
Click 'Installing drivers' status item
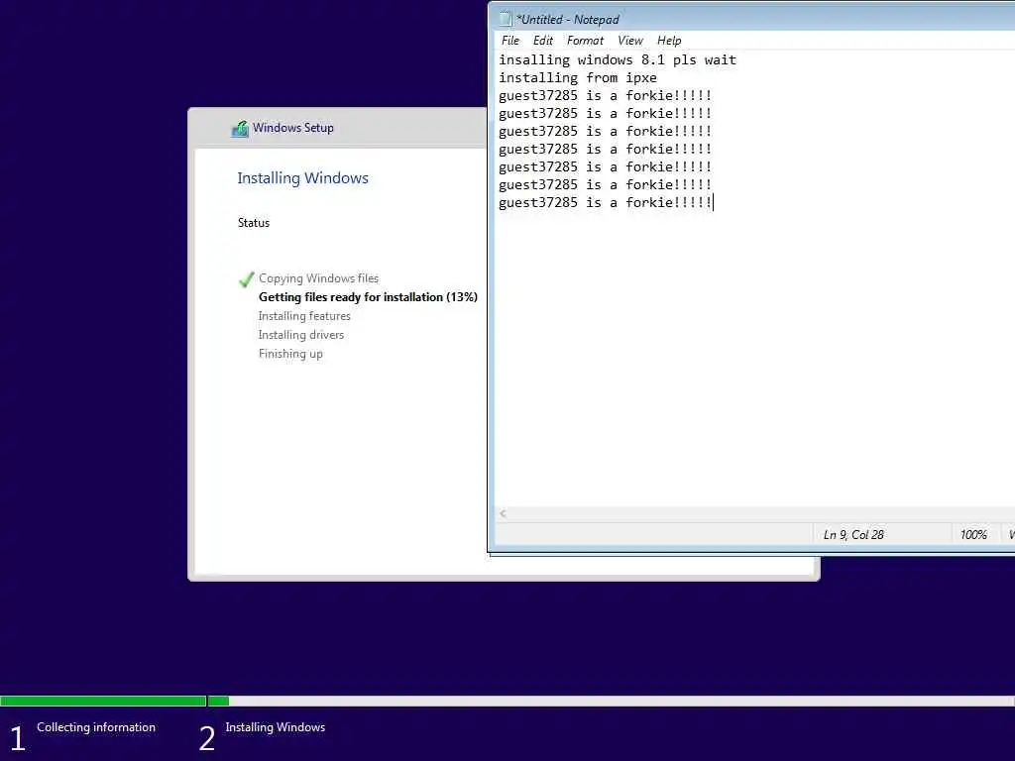pos(301,335)
